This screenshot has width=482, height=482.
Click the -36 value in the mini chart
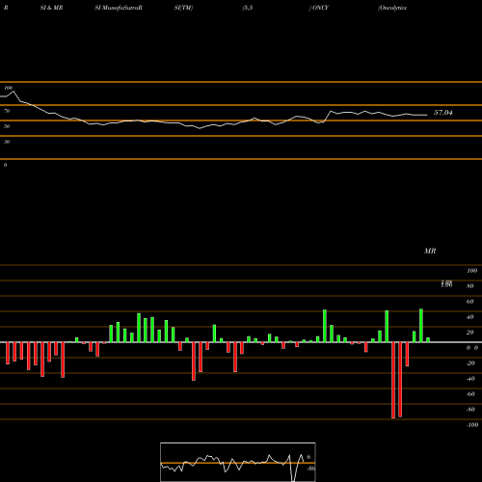click(x=310, y=469)
